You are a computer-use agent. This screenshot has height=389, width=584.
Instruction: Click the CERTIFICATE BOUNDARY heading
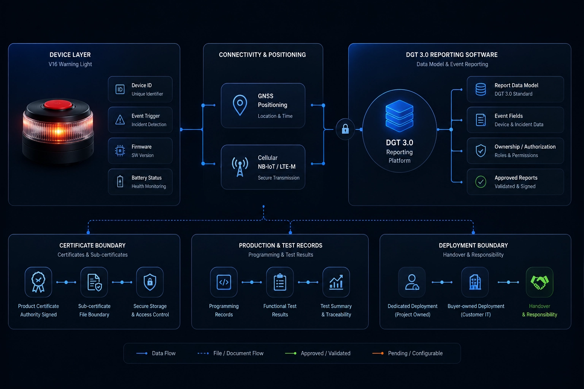pyautogui.click(x=92, y=245)
